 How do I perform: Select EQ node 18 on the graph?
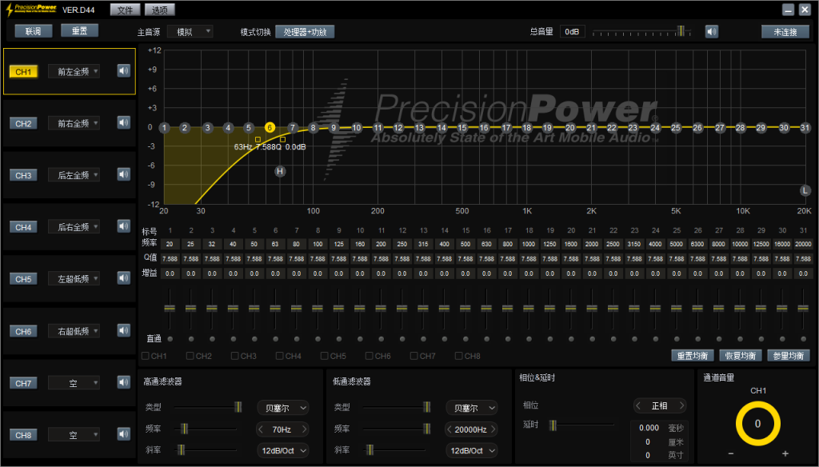pos(526,127)
